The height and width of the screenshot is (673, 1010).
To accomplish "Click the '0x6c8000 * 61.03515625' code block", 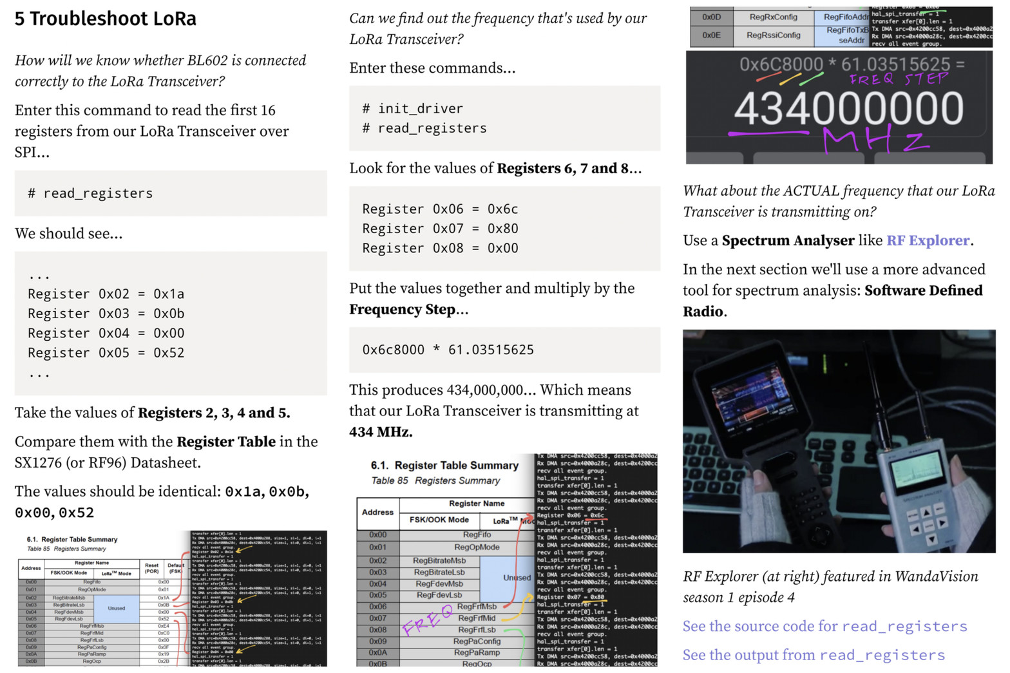I will pyautogui.click(x=448, y=350).
